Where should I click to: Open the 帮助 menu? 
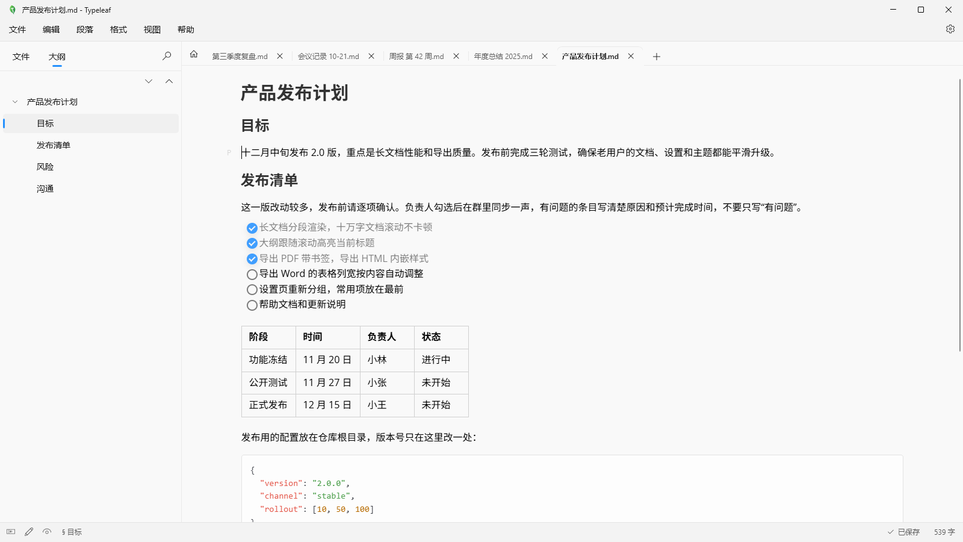(186, 30)
